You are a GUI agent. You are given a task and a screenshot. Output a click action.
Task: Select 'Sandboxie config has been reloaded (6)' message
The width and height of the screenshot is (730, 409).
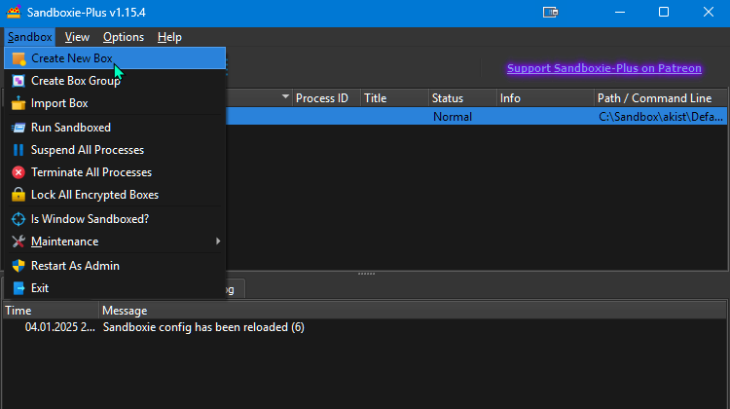(x=203, y=327)
